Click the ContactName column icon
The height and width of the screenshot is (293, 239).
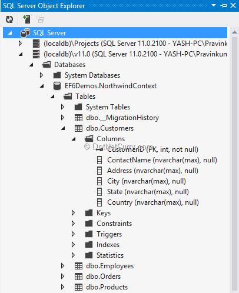[x=99, y=160]
